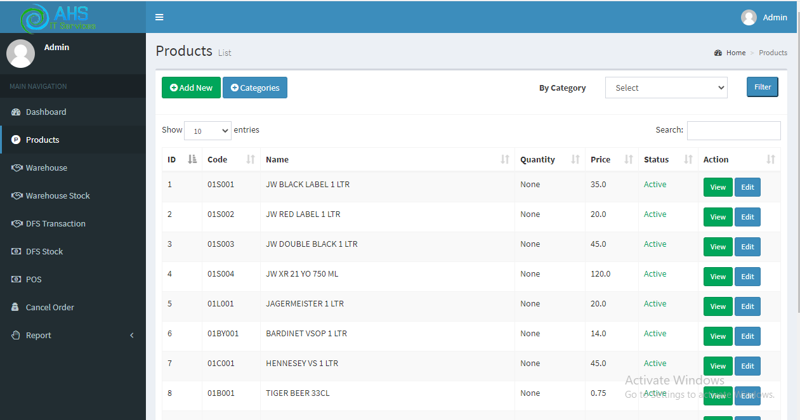This screenshot has width=800, height=420.
Task: Click the DFS Transaction handshake icon
Action: click(x=17, y=224)
